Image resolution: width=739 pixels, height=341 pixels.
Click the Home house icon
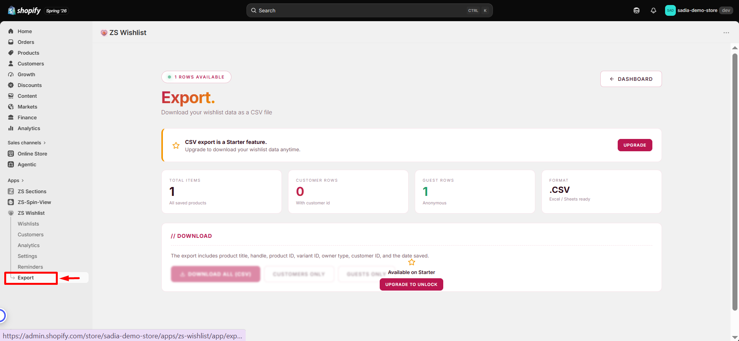[11, 31]
